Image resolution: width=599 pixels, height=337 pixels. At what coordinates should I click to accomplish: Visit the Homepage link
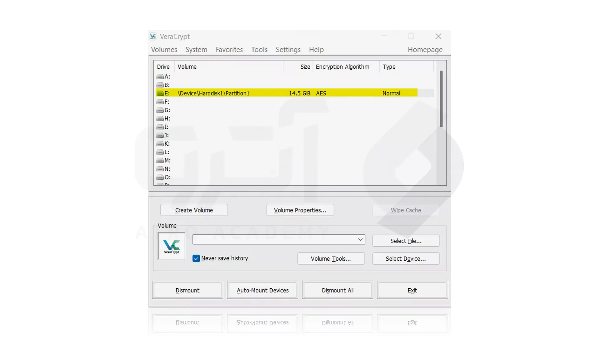(x=425, y=50)
